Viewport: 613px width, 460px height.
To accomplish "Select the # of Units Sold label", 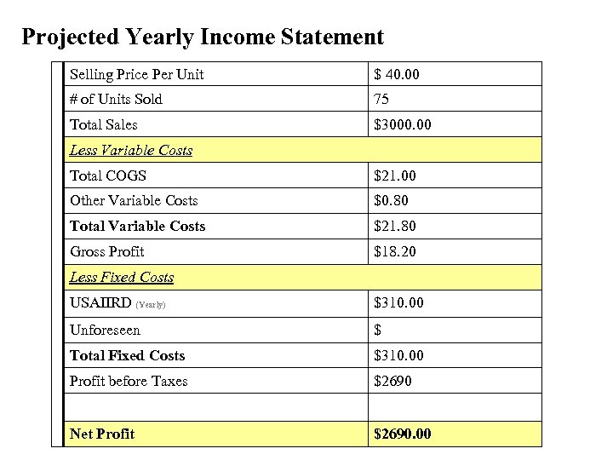I will point(116,100).
